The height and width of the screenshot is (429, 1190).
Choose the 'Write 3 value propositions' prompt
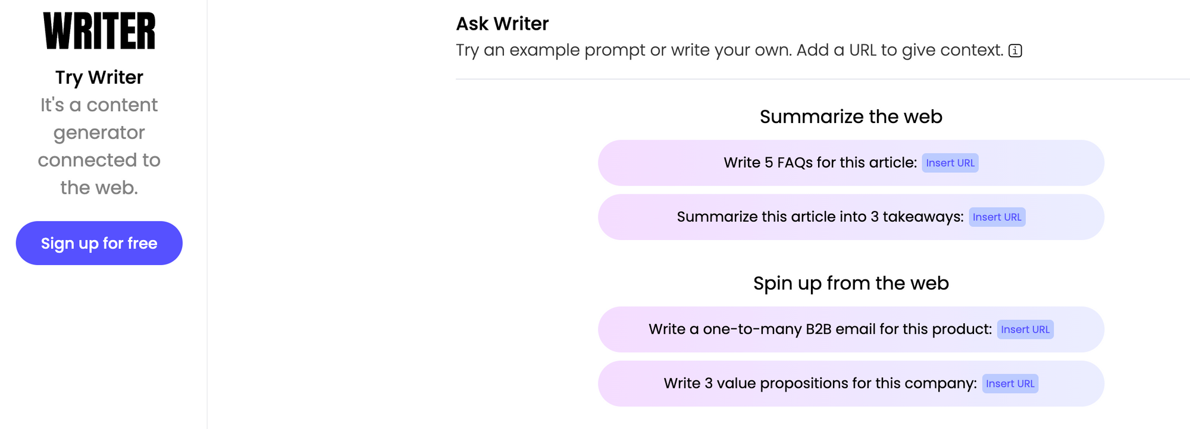pyautogui.click(x=819, y=384)
